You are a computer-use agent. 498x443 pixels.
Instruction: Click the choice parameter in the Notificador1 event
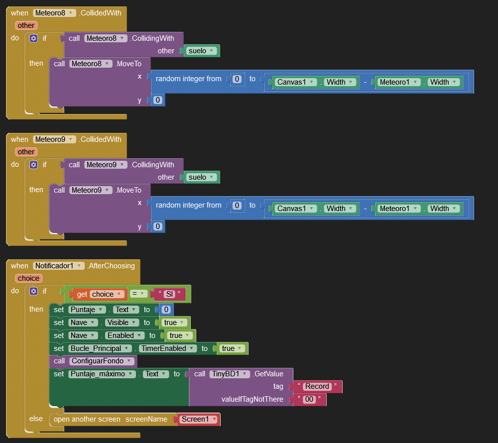click(x=28, y=278)
